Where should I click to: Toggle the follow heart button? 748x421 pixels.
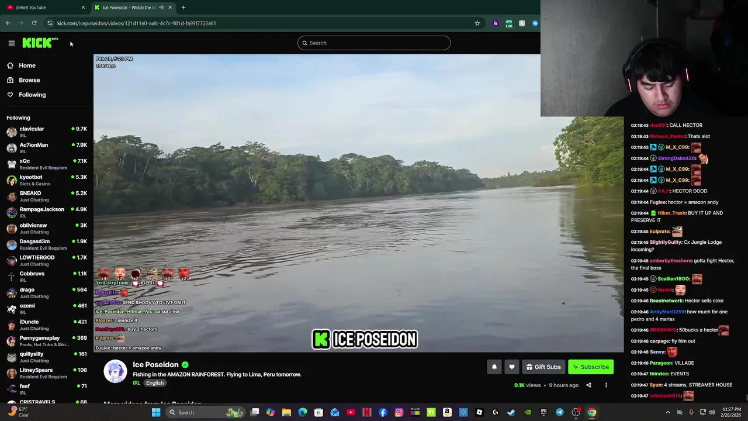tap(512, 367)
